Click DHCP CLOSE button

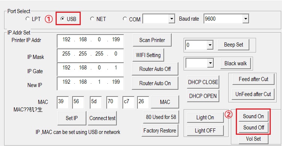pyautogui.click(x=203, y=82)
